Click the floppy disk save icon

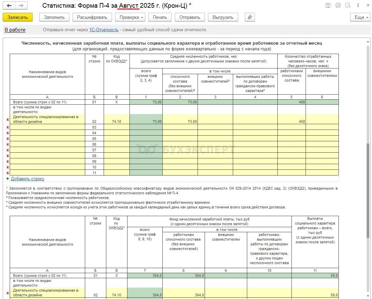point(328,5)
